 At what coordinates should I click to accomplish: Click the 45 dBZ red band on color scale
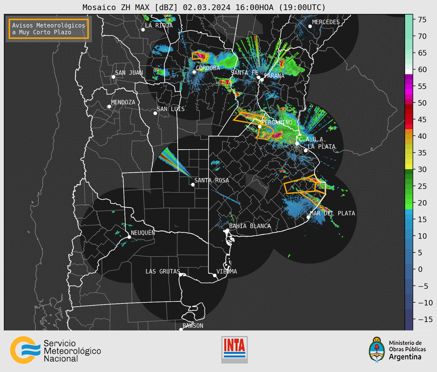tap(409, 120)
